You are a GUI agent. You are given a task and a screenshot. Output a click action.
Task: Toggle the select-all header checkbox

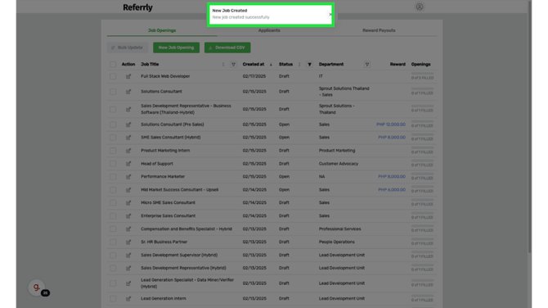tap(113, 65)
